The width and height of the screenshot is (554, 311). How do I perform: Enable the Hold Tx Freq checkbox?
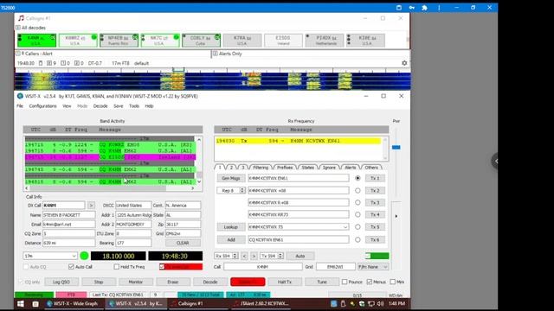[117, 267]
